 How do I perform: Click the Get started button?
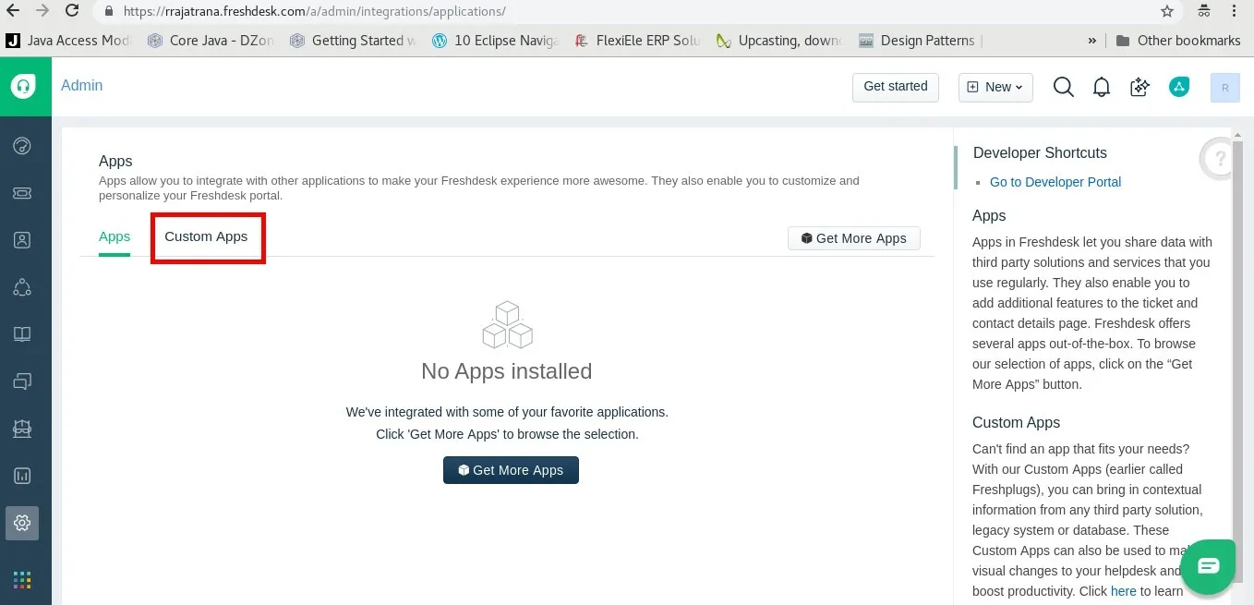(x=896, y=87)
